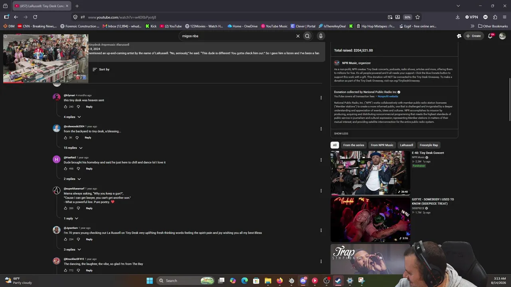Like the @superbluesmurf comment
This screenshot has width=511, height=287.
click(x=65, y=208)
